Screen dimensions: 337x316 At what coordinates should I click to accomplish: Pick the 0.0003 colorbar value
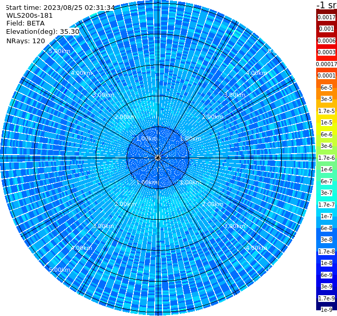point(327,52)
